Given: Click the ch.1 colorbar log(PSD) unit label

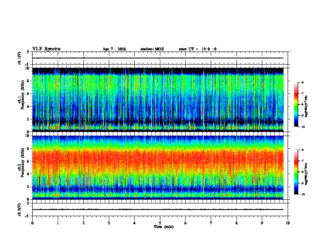Looking at the screenshot, I should 306,107.
